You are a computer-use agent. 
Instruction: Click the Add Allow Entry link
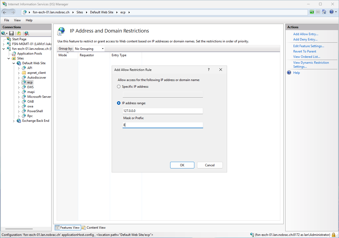pos(306,34)
